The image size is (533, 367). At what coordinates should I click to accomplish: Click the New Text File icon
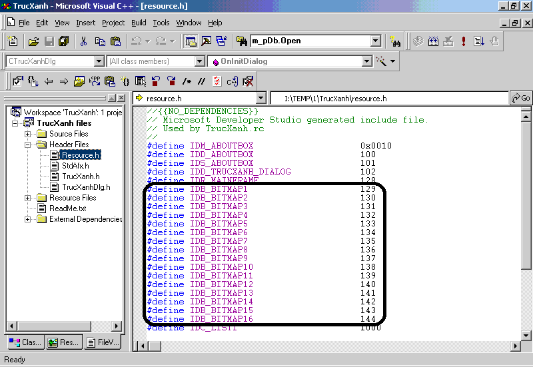13,41
